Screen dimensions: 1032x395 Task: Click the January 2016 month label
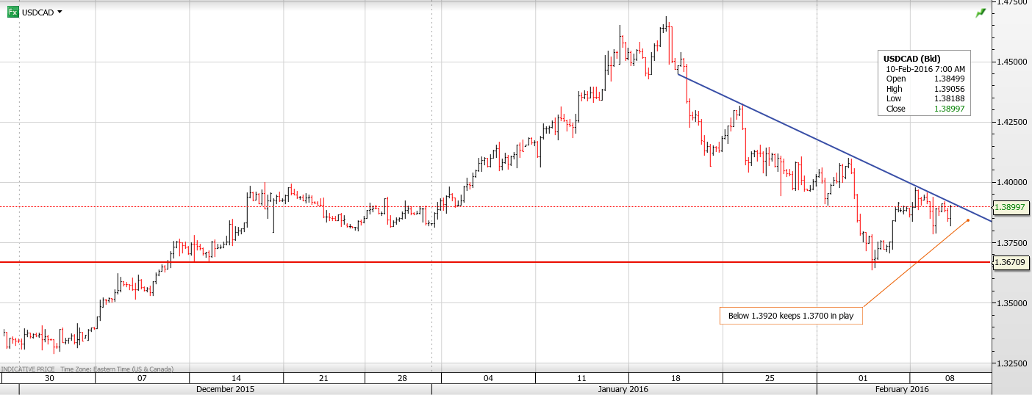623,389
